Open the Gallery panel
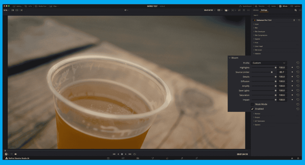Screen dimensions: 305x165 17,6
